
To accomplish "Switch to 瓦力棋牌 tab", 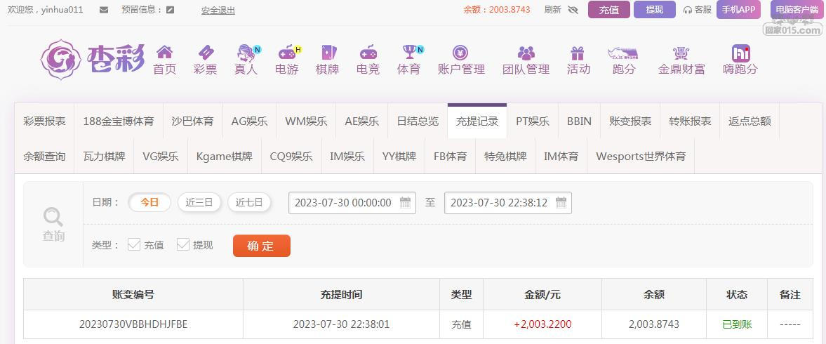I will (x=105, y=157).
